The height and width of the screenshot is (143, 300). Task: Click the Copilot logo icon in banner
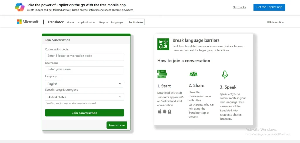point(20,7)
